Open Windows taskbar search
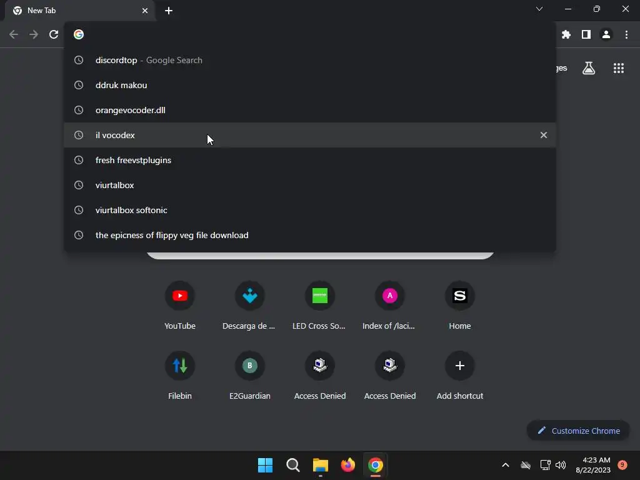The image size is (640, 480). point(292,465)
